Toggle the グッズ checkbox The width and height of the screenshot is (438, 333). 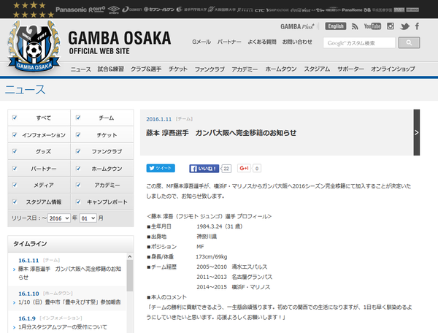tap(15, 151)
